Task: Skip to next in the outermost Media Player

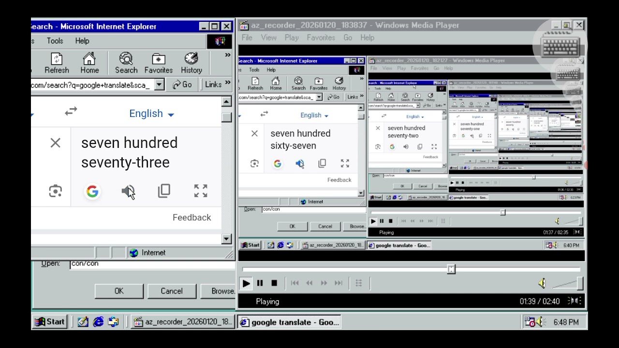Action: click(x=339, y=283)
